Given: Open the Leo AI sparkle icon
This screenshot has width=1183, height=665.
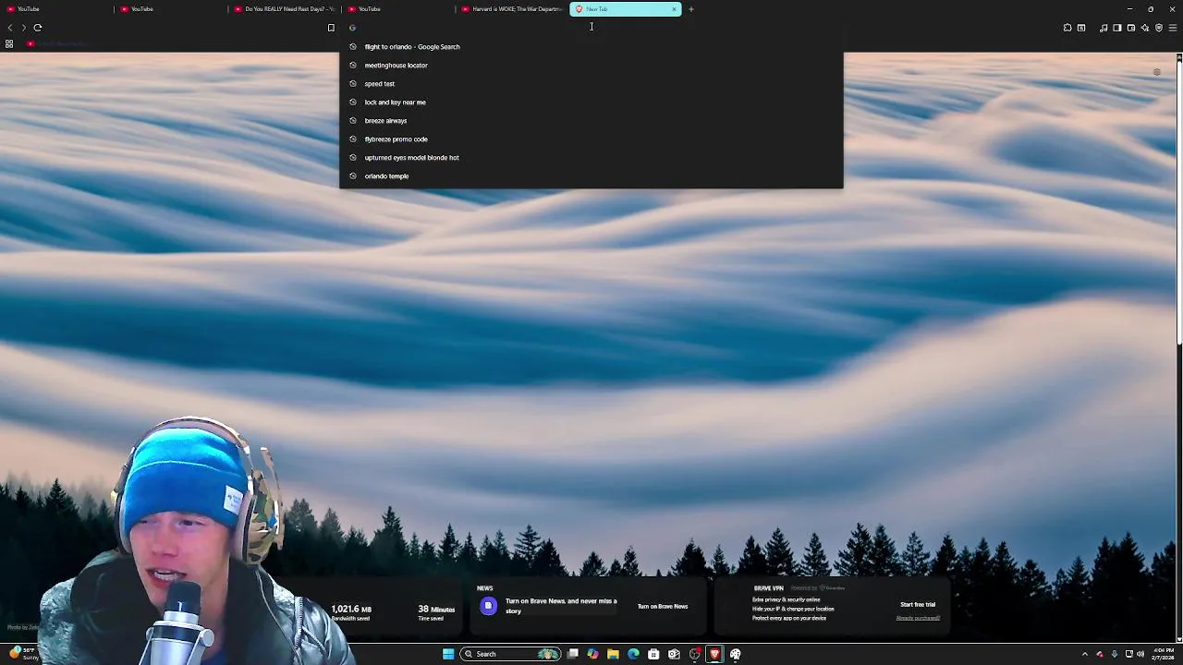Looking at the screenshot, I should 1145,28.
